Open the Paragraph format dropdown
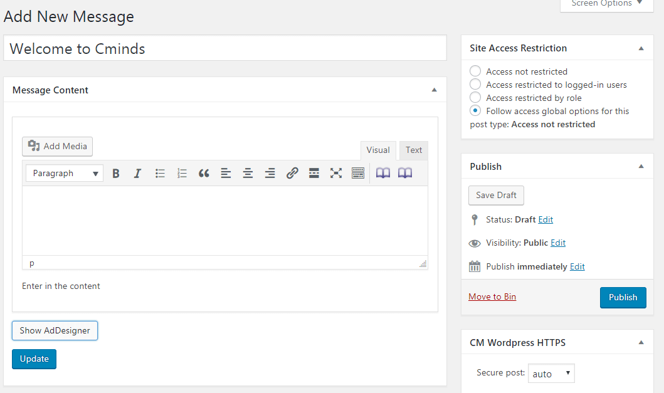The image size is (664, 393). 65,174
